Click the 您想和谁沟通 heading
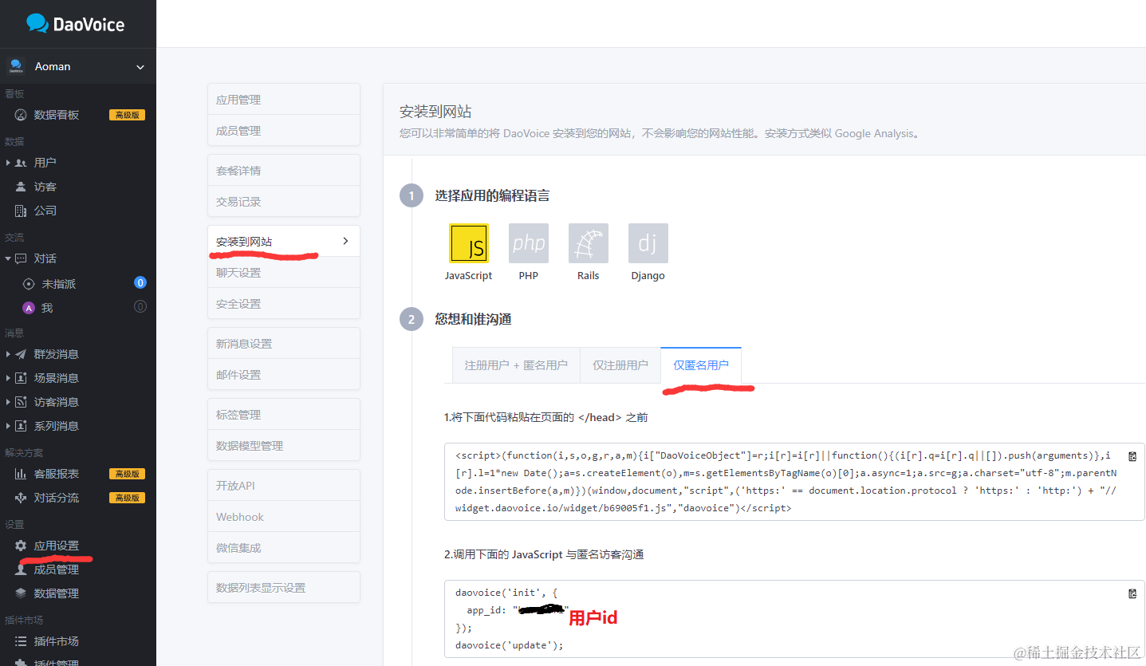Viewport: 1146px width, 666px height. pos(473,319)
